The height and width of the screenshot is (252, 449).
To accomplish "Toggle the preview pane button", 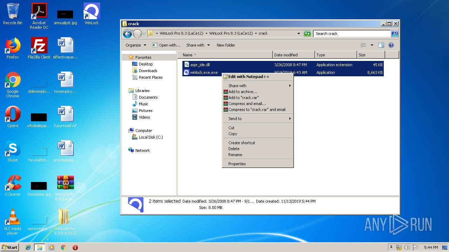I will 381,45.
